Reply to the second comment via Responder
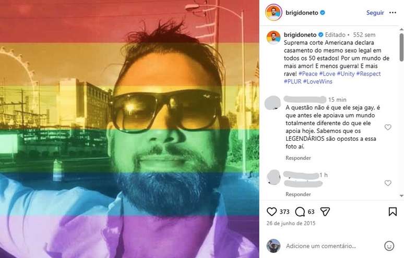404x258 pixels. [x=298, y=194]
